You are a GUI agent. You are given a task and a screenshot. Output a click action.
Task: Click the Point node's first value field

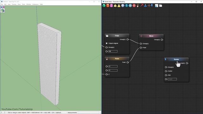[x=113, y=66]
